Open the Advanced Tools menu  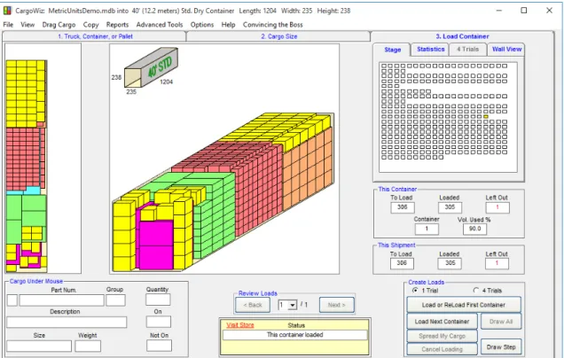160,25
